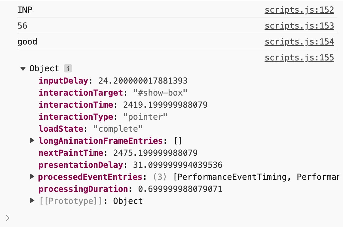
Task: Click the scripts.js:154 link
Action: (299, 41)
